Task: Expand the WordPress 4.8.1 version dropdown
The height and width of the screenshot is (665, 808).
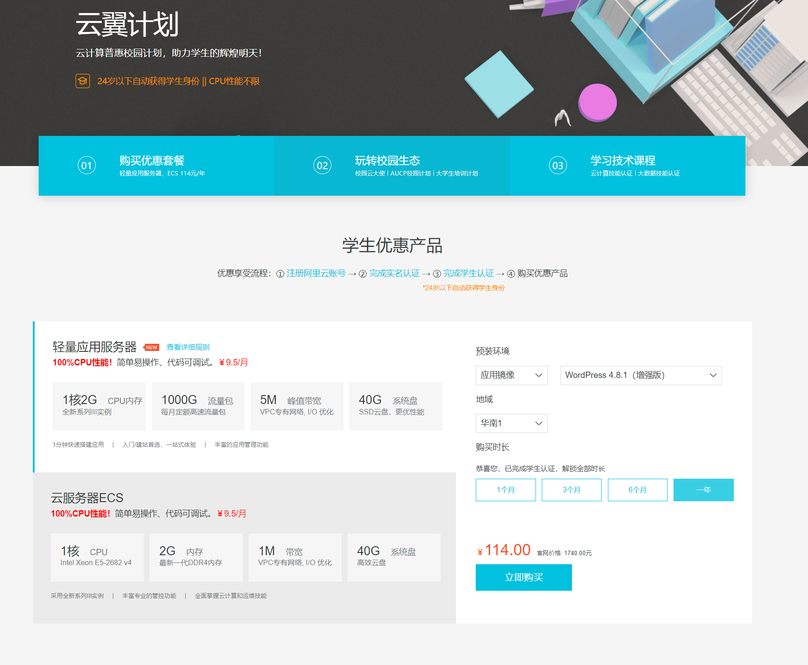Action: click(641, 375)
